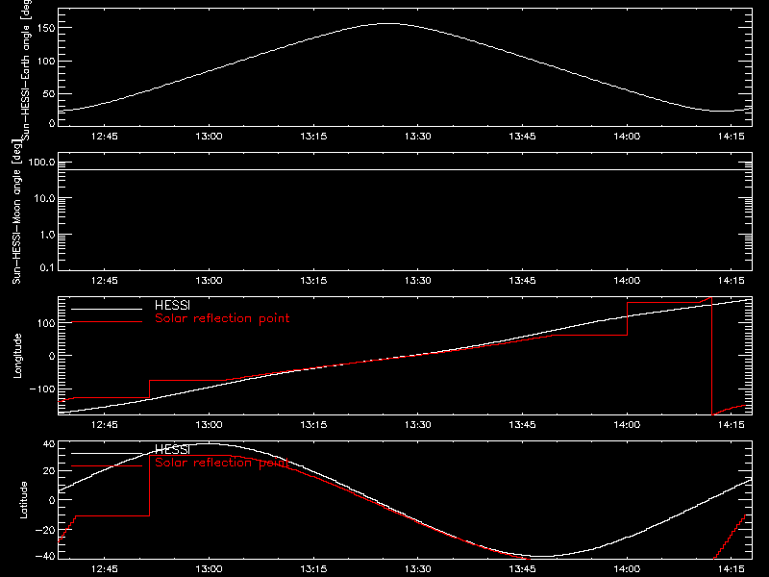
Task: Click '13:30' under the Moon angle plot
Action: tap(418, 281)
